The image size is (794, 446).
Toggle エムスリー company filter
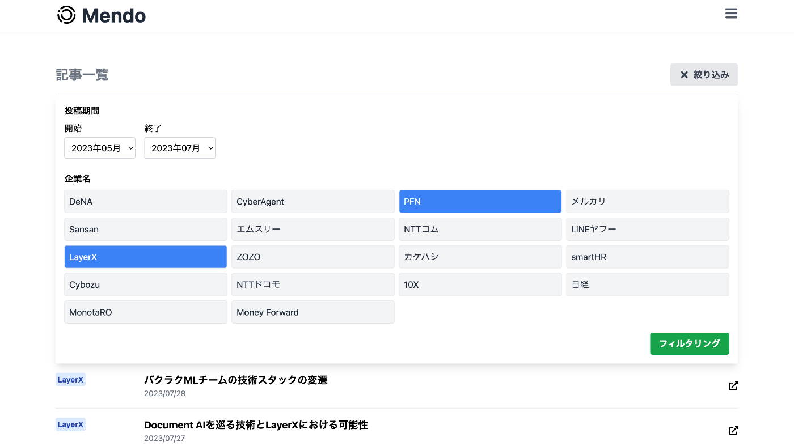click(x=313, y=230)
